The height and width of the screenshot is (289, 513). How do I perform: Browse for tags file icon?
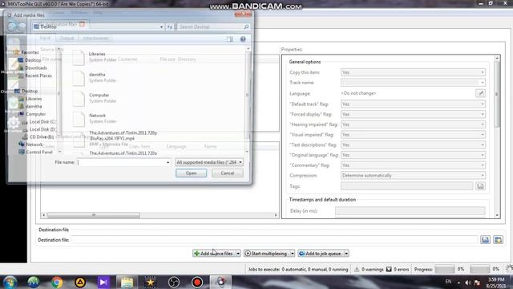[480, 186]
